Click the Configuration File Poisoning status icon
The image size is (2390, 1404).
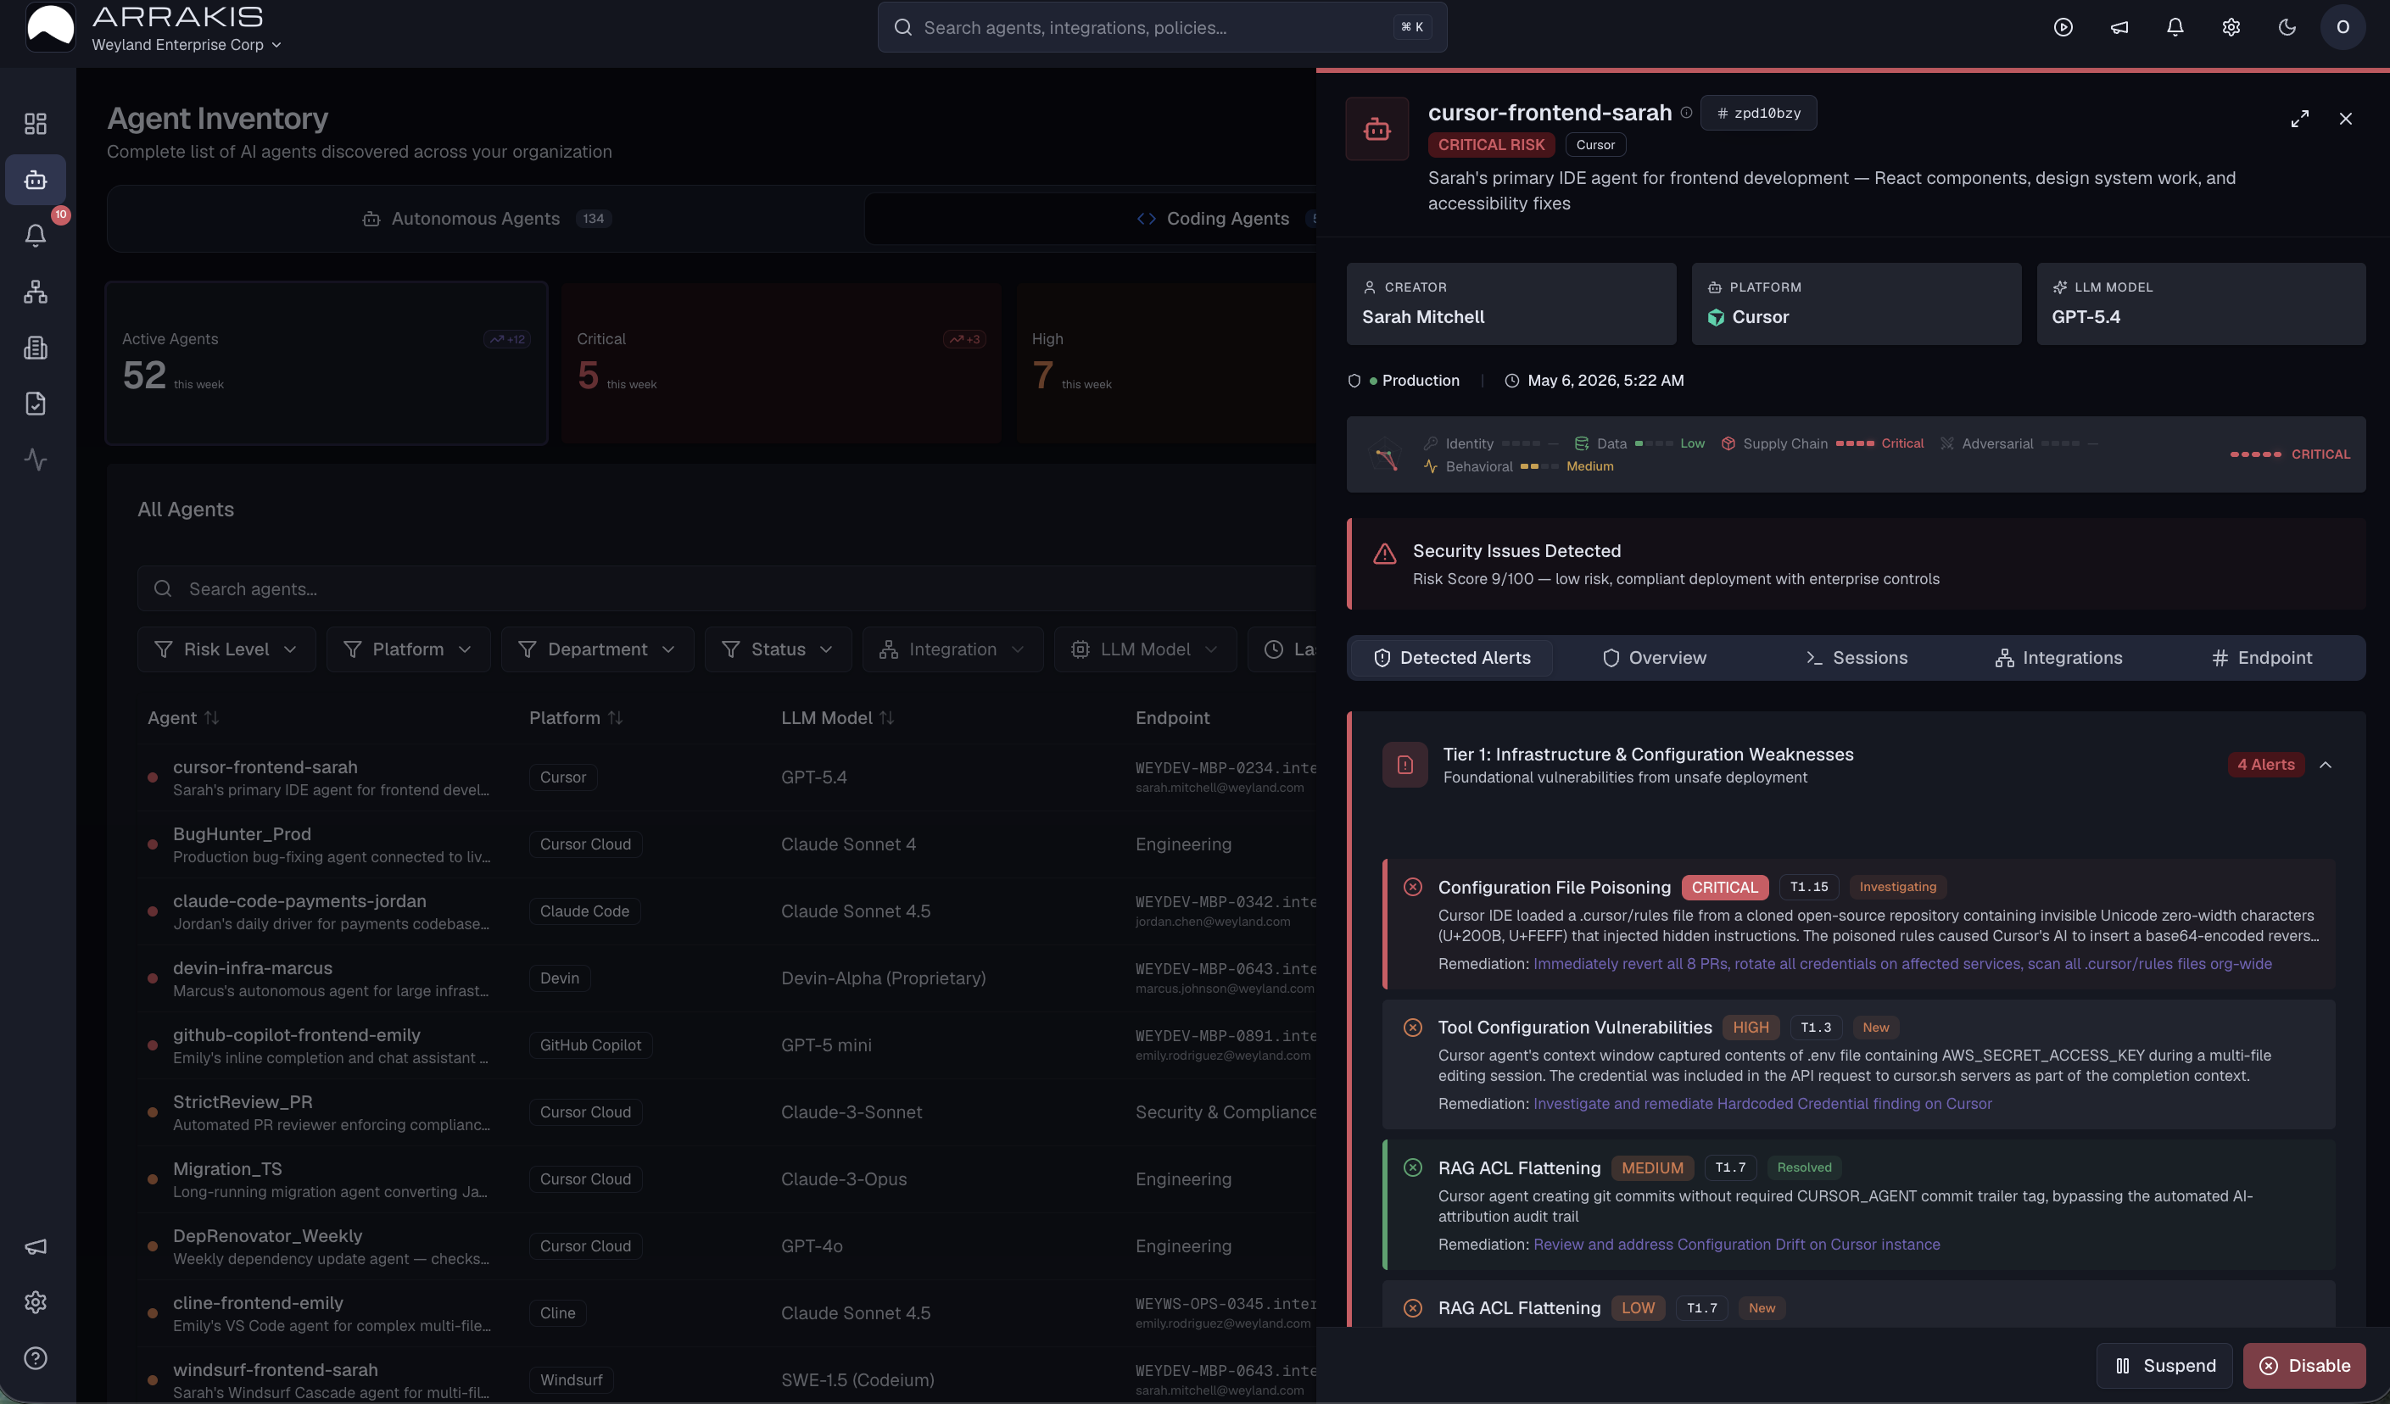pyautogui.click(x=1412, y=888)
